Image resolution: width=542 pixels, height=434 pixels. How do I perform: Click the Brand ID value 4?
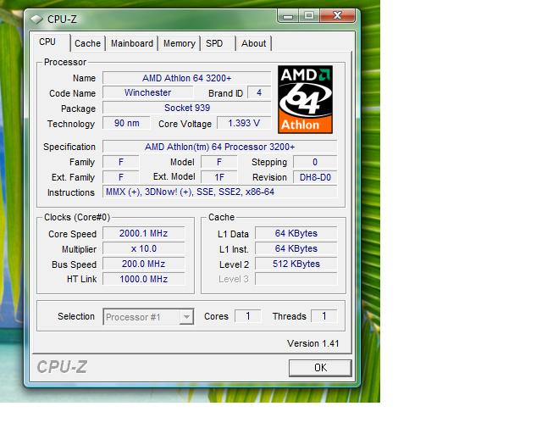259,92
